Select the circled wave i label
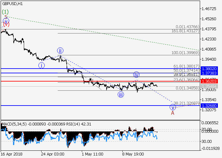This screenshot has width=222, height=158. pos(42,65)
